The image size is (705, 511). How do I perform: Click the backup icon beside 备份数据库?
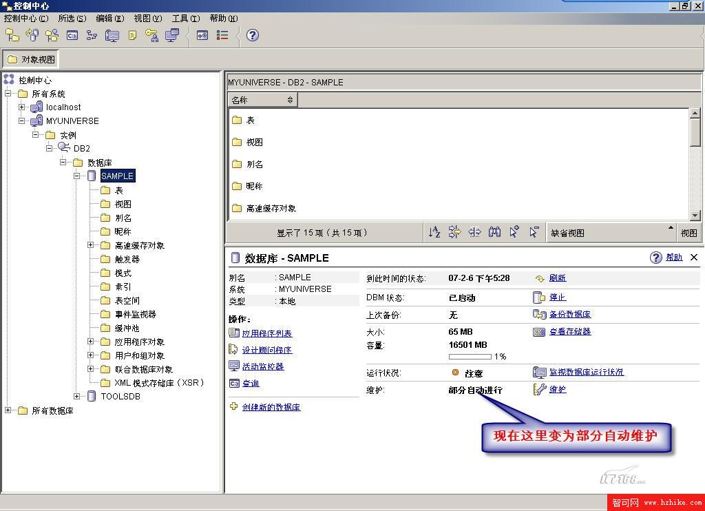pyautogui.click(x=539, y=315)
